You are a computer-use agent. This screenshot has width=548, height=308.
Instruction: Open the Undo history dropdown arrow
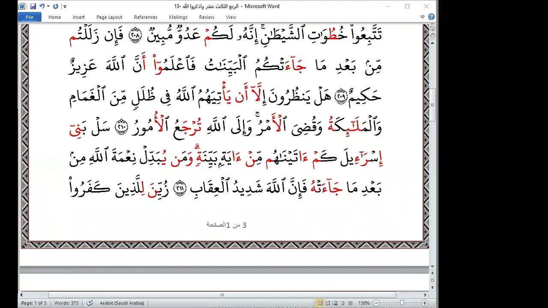click(x=48, y=6)
